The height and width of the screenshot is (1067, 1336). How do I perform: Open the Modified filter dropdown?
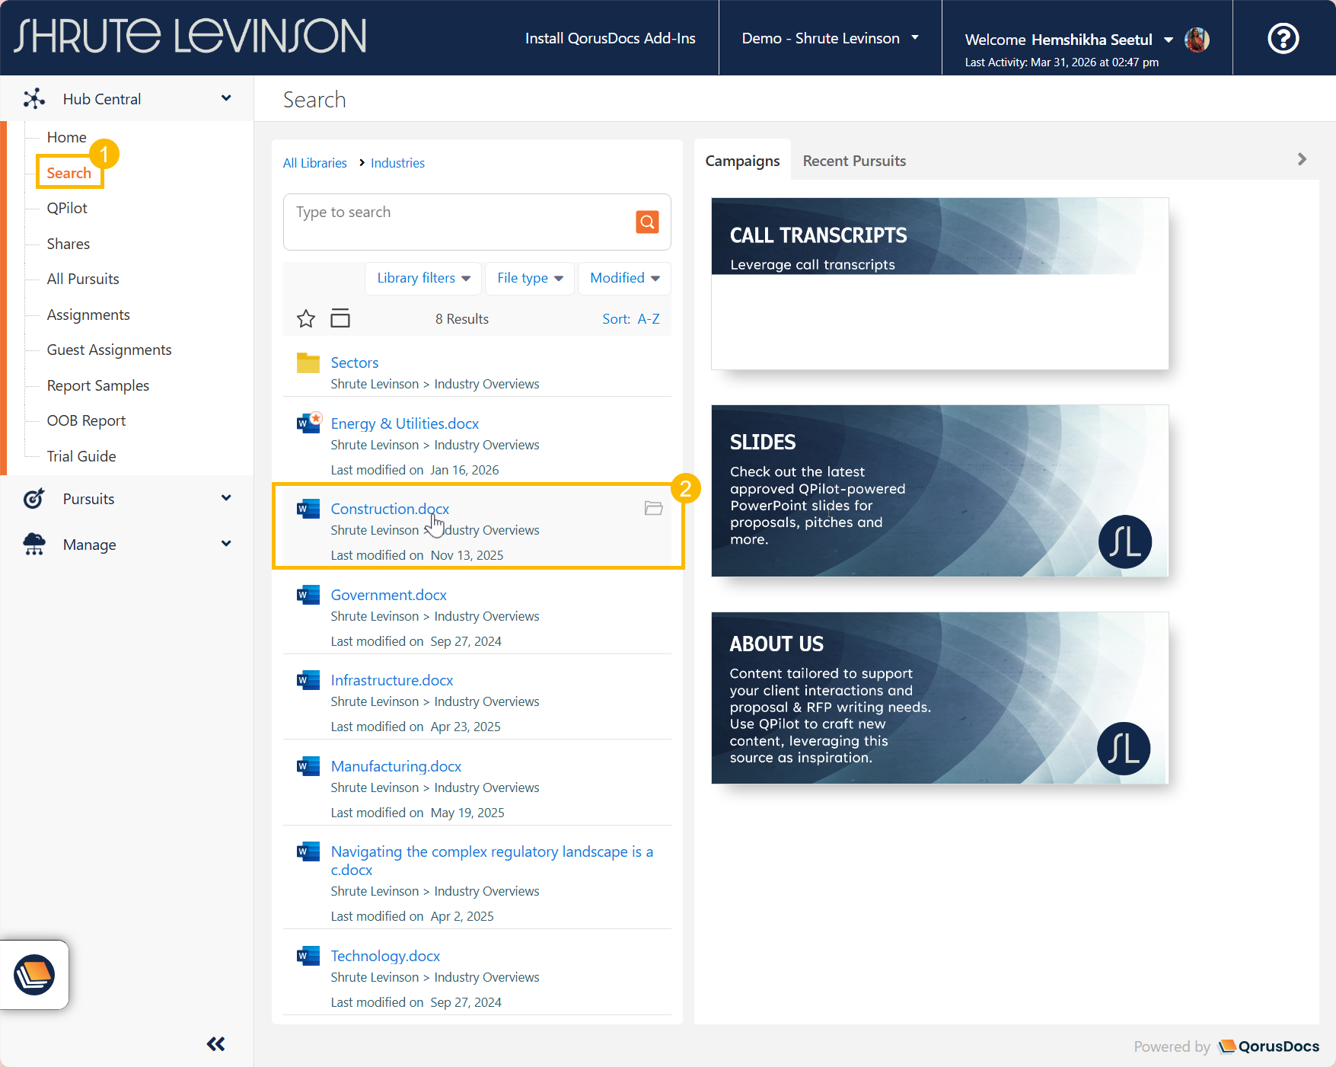tap(624, 279)
